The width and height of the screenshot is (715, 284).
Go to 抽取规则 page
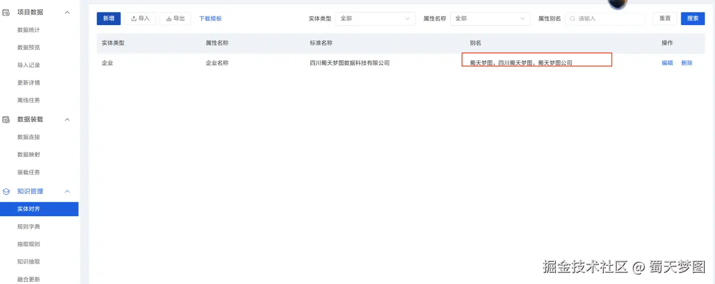tap(29, 245)
